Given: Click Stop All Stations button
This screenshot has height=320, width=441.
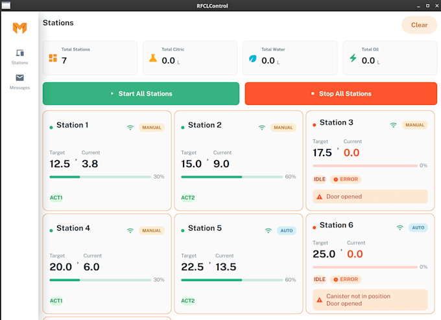Looking at the screenshot, I should (x=341, y=93).
